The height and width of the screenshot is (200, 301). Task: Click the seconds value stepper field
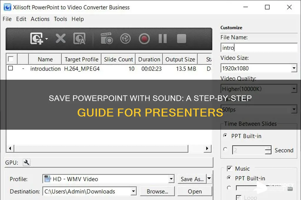point(252,150)
